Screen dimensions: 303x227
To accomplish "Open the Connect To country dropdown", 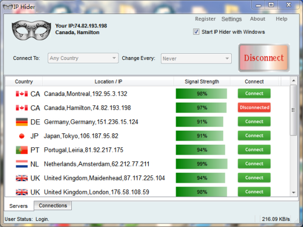I will 83,58.
